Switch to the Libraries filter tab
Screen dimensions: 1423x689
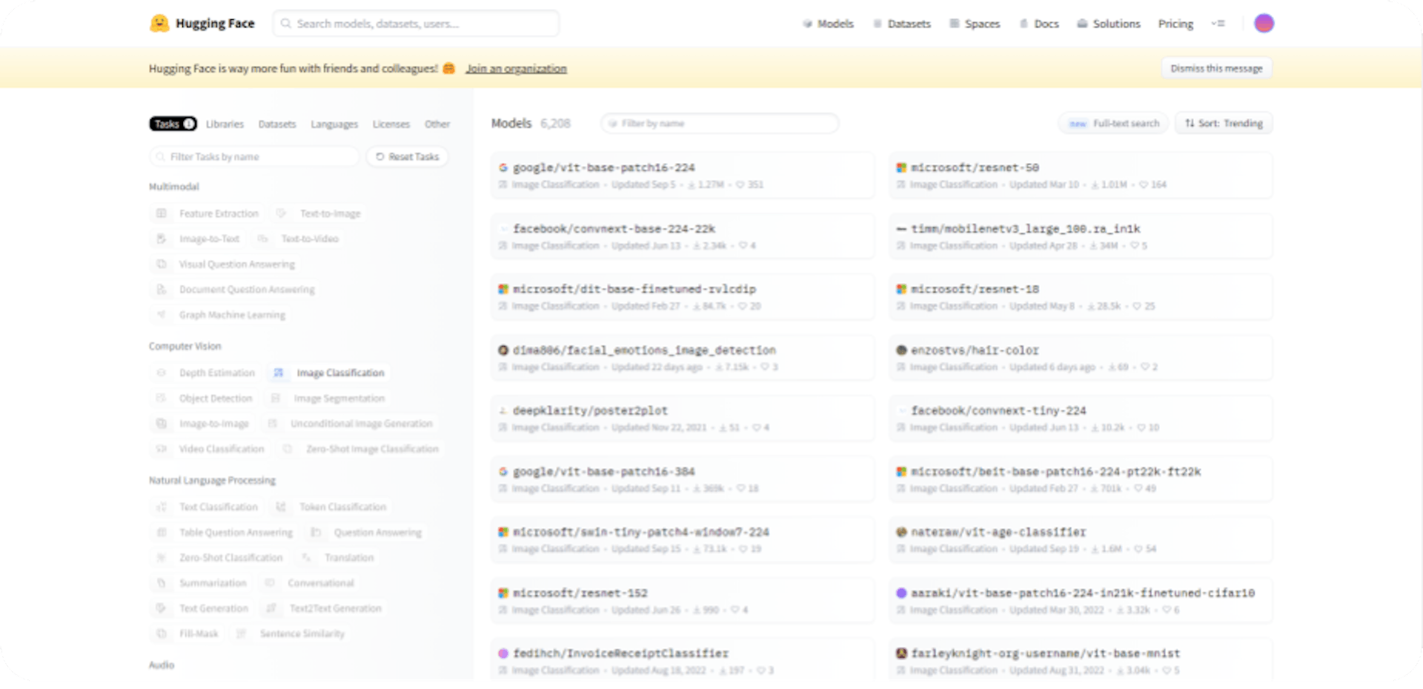[x=224, y=124]
